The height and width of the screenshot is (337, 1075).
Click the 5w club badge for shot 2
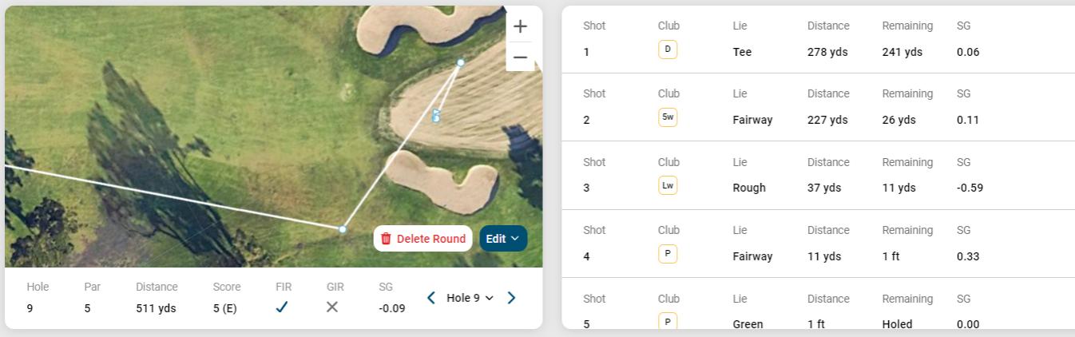point(668,117)
